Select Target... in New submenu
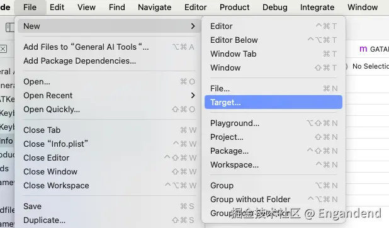The height and width of the screenshot is (228, 389). (x=273, y=102)
